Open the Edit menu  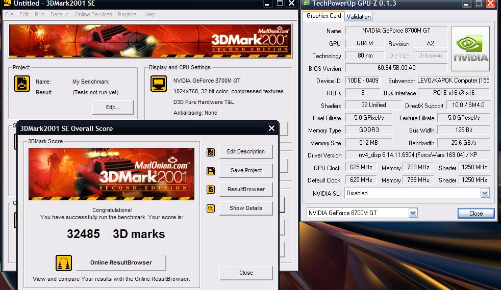(24, 14)
